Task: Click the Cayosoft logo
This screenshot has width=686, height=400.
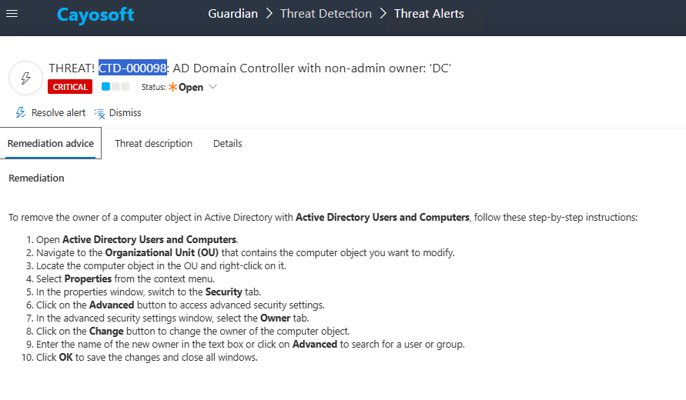Action: point(95,15)
